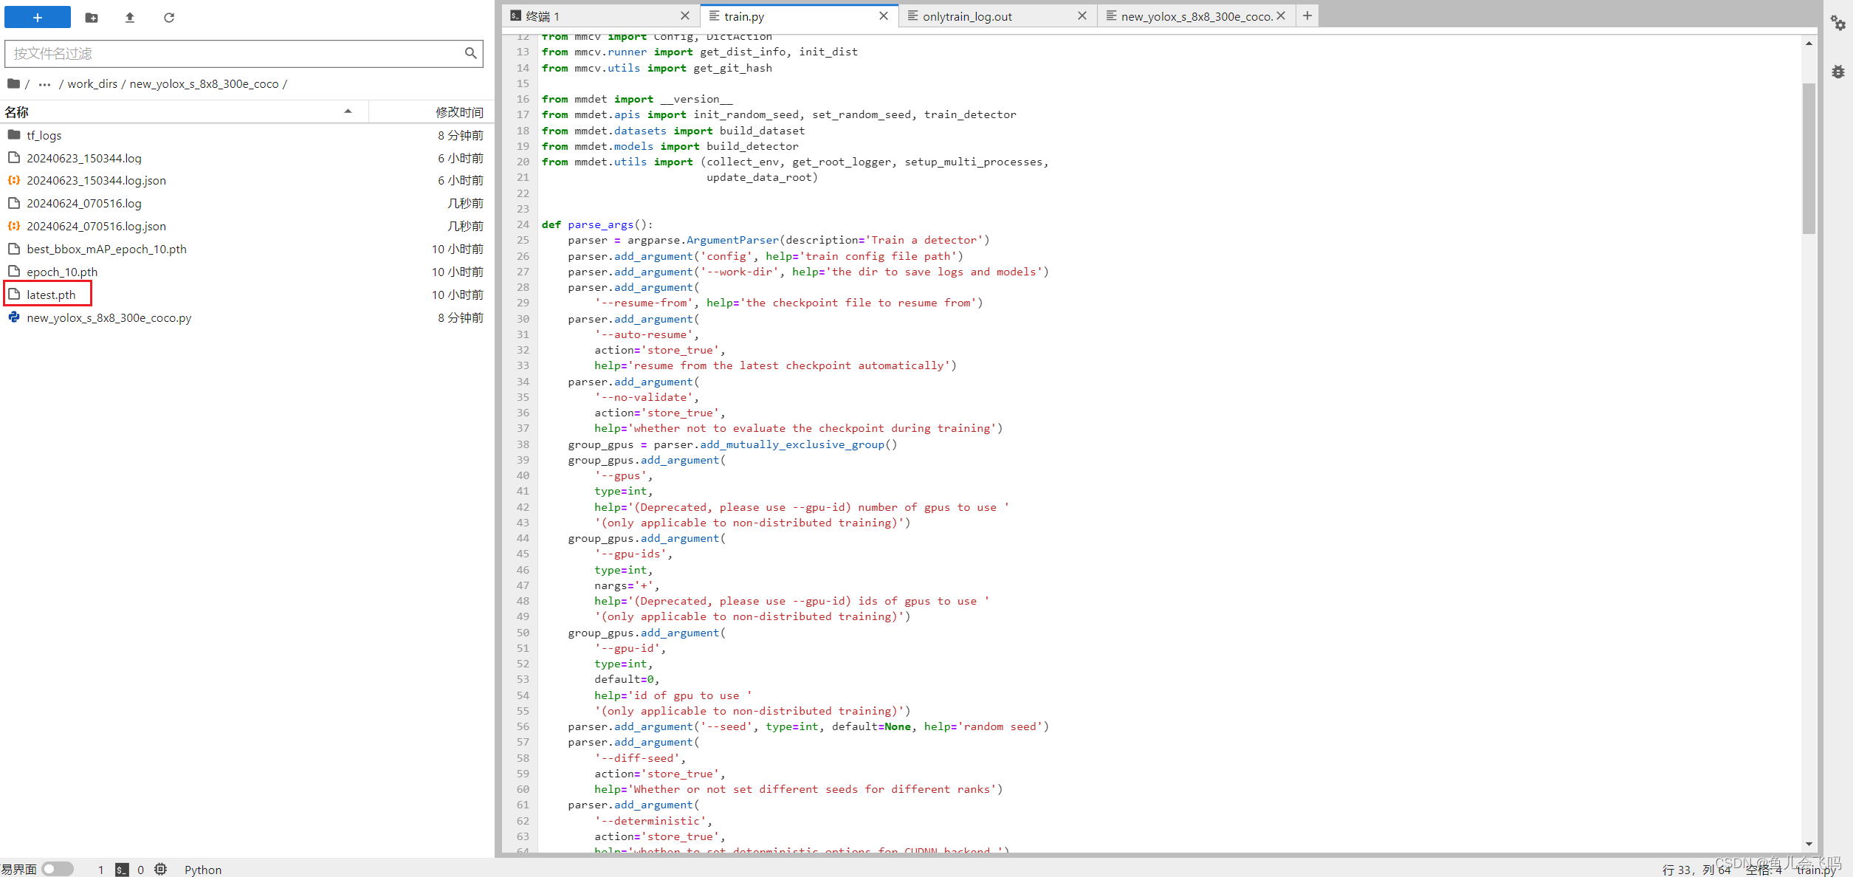The width and height of the screenshot is (1853, 877).
Task: Open the tf_logs folder
Action: pyautogui.click(x=44, y=135)
